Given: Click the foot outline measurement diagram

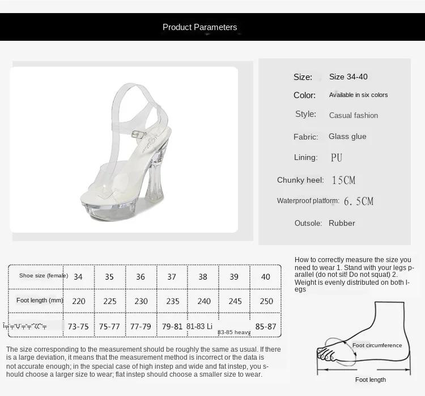Looking at the screenshot, I should click(x=364, y=339).
